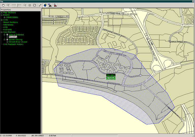Click the overlapping squares toolbar icon
195x137 pixels.
34,5
